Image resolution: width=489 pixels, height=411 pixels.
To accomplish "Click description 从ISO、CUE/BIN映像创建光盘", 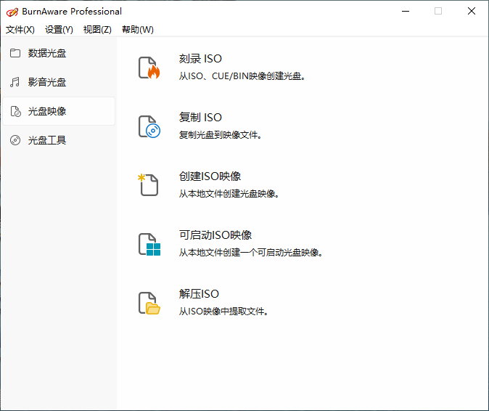I will pos(242,76).
